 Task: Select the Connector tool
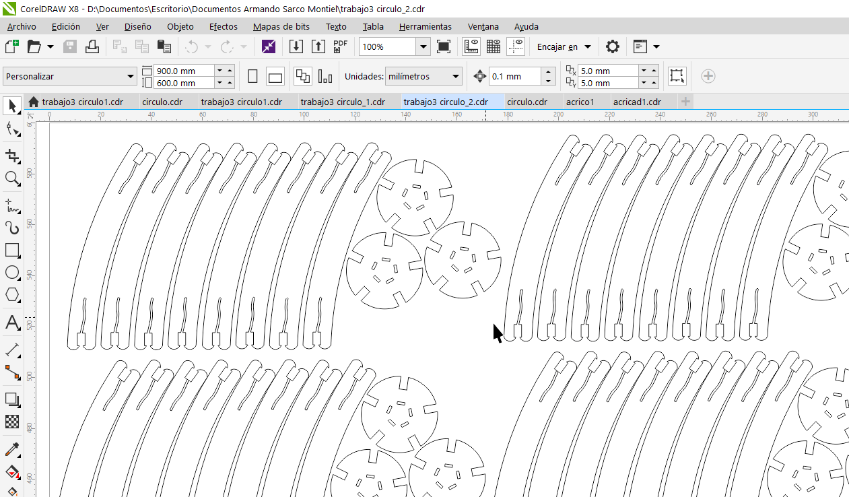[x=12, y=372]
